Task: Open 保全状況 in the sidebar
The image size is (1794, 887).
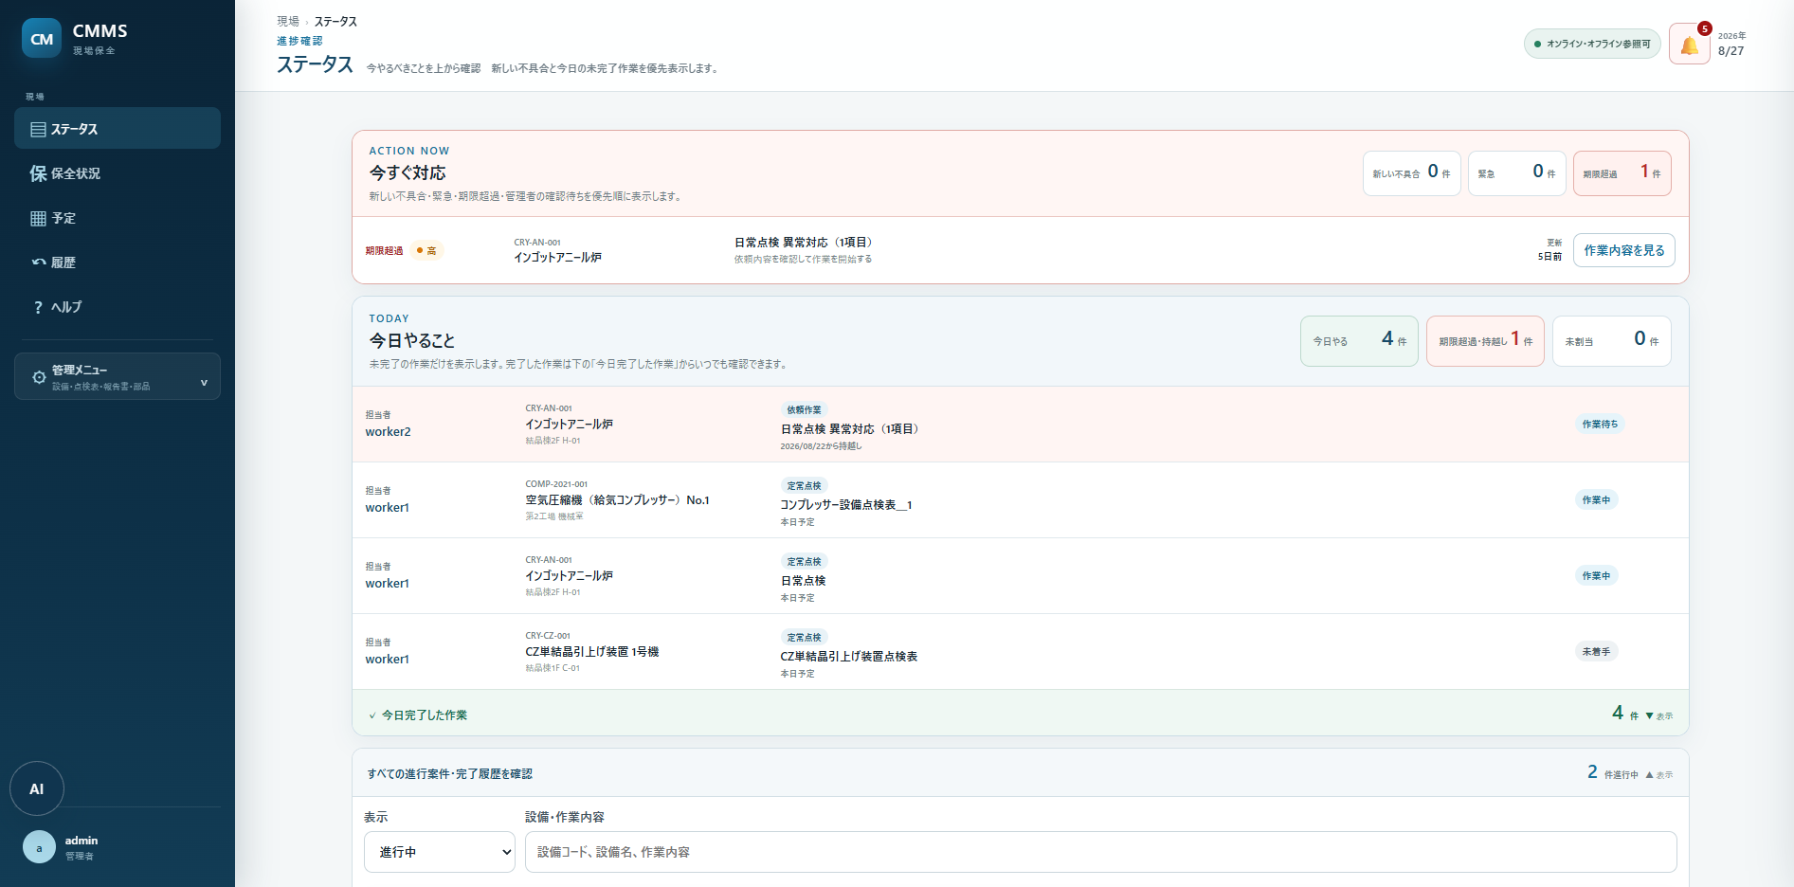Action: coord(118,173)
